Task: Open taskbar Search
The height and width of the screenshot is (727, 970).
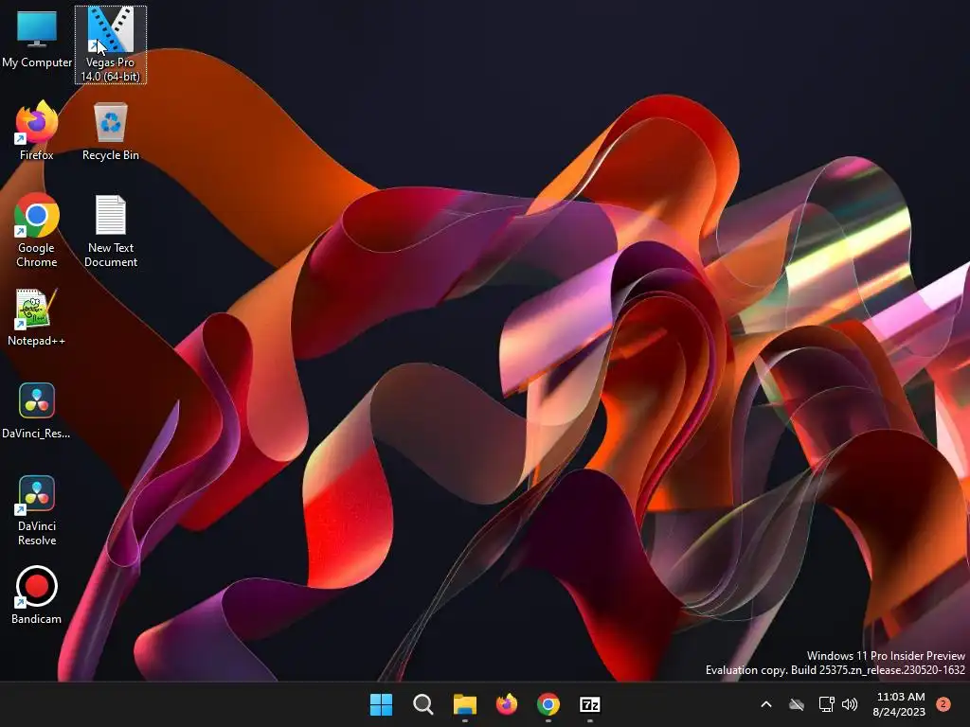Action: point(423,704)
